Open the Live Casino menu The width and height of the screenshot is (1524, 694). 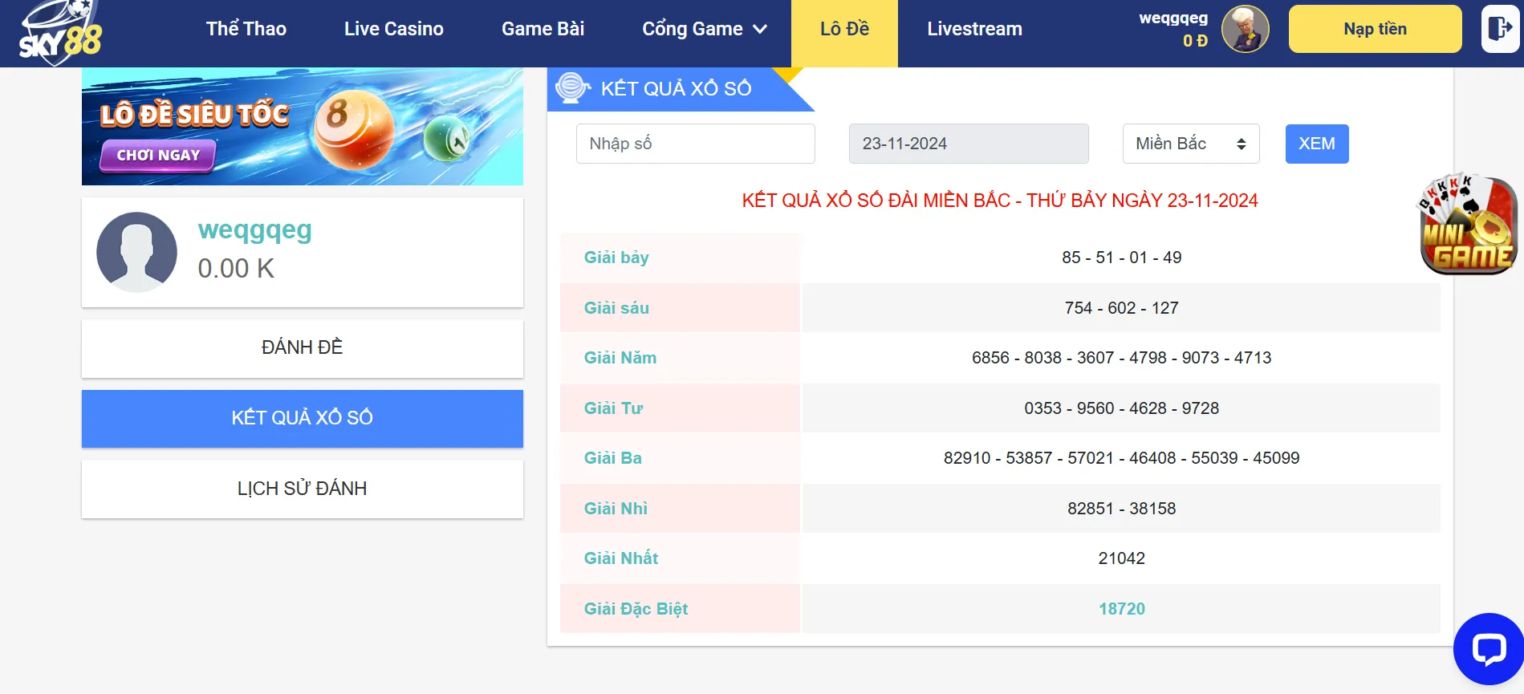click(x=393, y=29)
